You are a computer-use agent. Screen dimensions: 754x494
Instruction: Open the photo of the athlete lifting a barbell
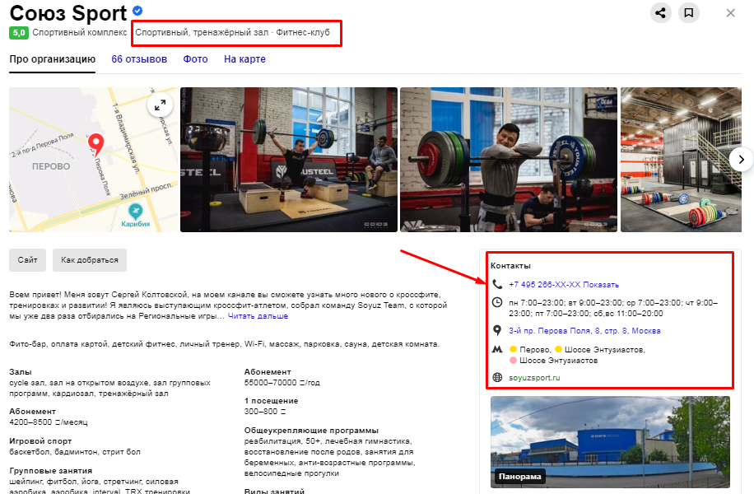(289, 160)
